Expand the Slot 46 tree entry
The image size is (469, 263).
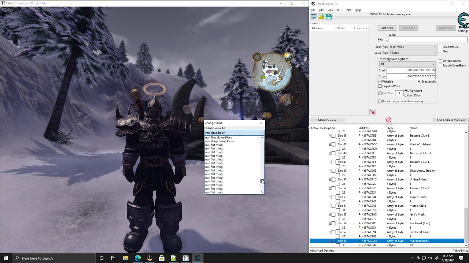point(329,136)
